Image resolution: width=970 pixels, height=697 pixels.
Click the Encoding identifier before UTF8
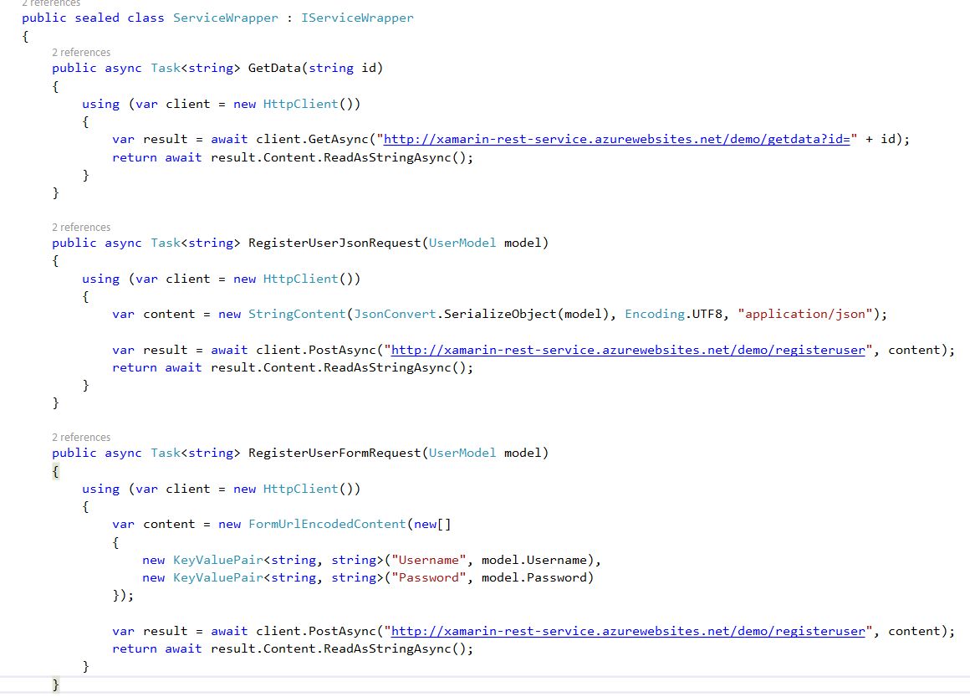tap(655, 314)
